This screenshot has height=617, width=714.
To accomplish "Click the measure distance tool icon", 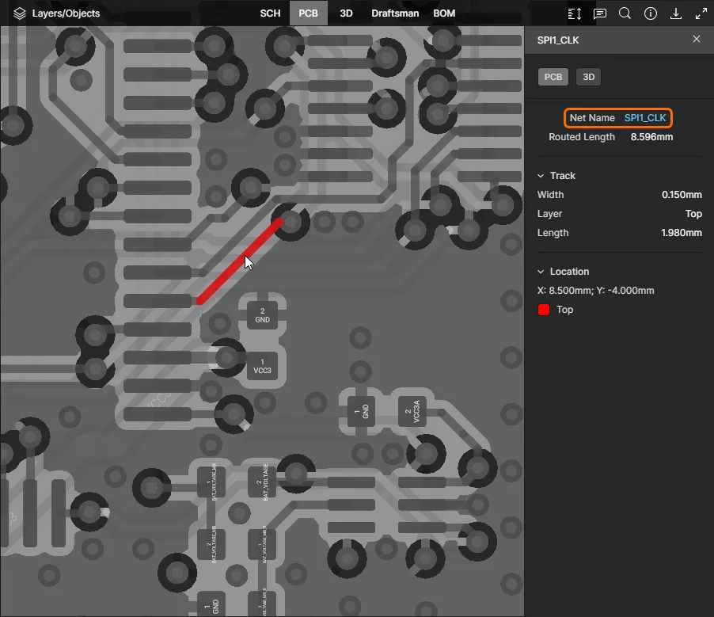I will coord(575,13).
